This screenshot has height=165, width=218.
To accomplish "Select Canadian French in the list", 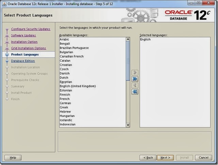I will pyautogui.click(x=92, y=56).
